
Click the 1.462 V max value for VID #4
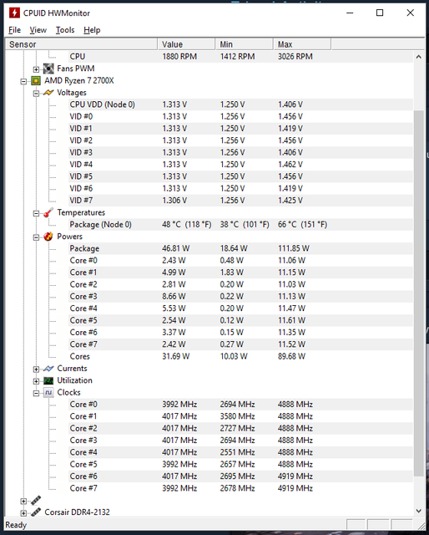pyautogui.click(x=290, y=165)
